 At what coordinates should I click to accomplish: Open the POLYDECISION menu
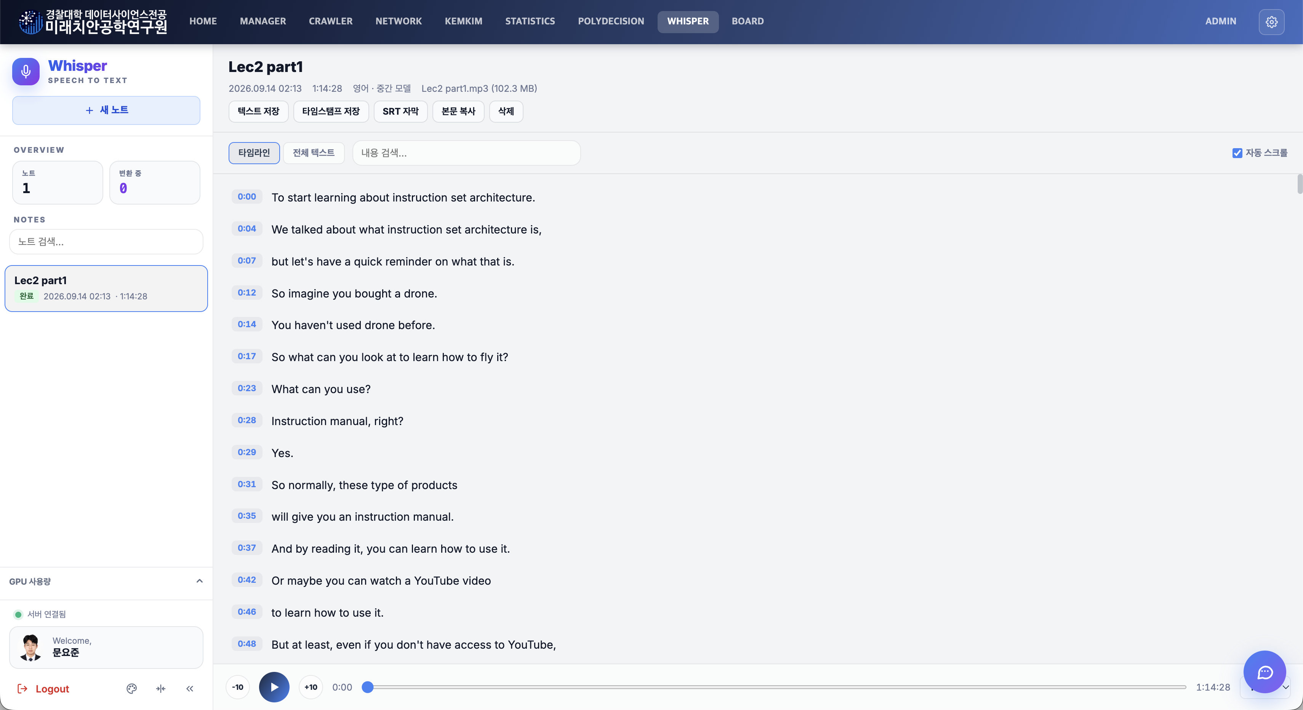click(611, 21)
